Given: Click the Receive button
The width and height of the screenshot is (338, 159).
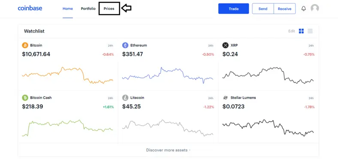Looking at the screenshot, I should [284, 9].
